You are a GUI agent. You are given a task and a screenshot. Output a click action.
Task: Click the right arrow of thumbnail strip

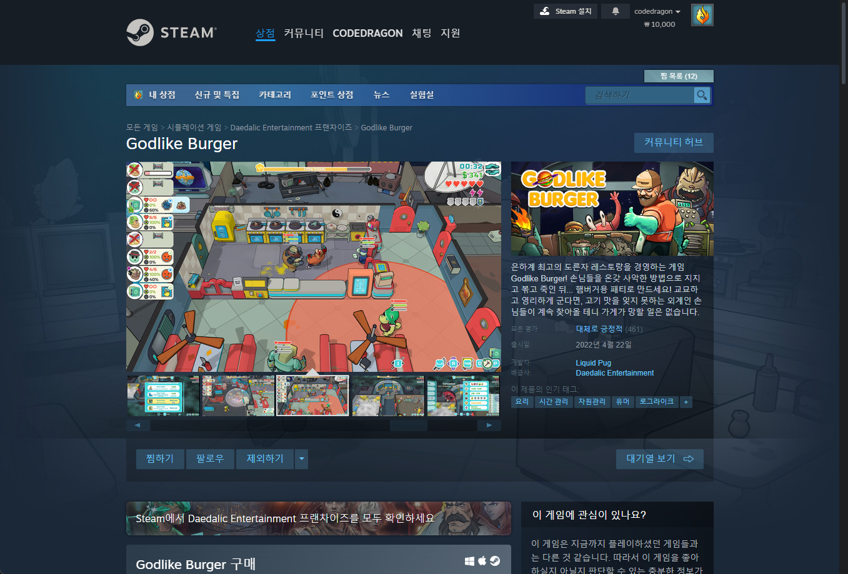pos(489,426)
